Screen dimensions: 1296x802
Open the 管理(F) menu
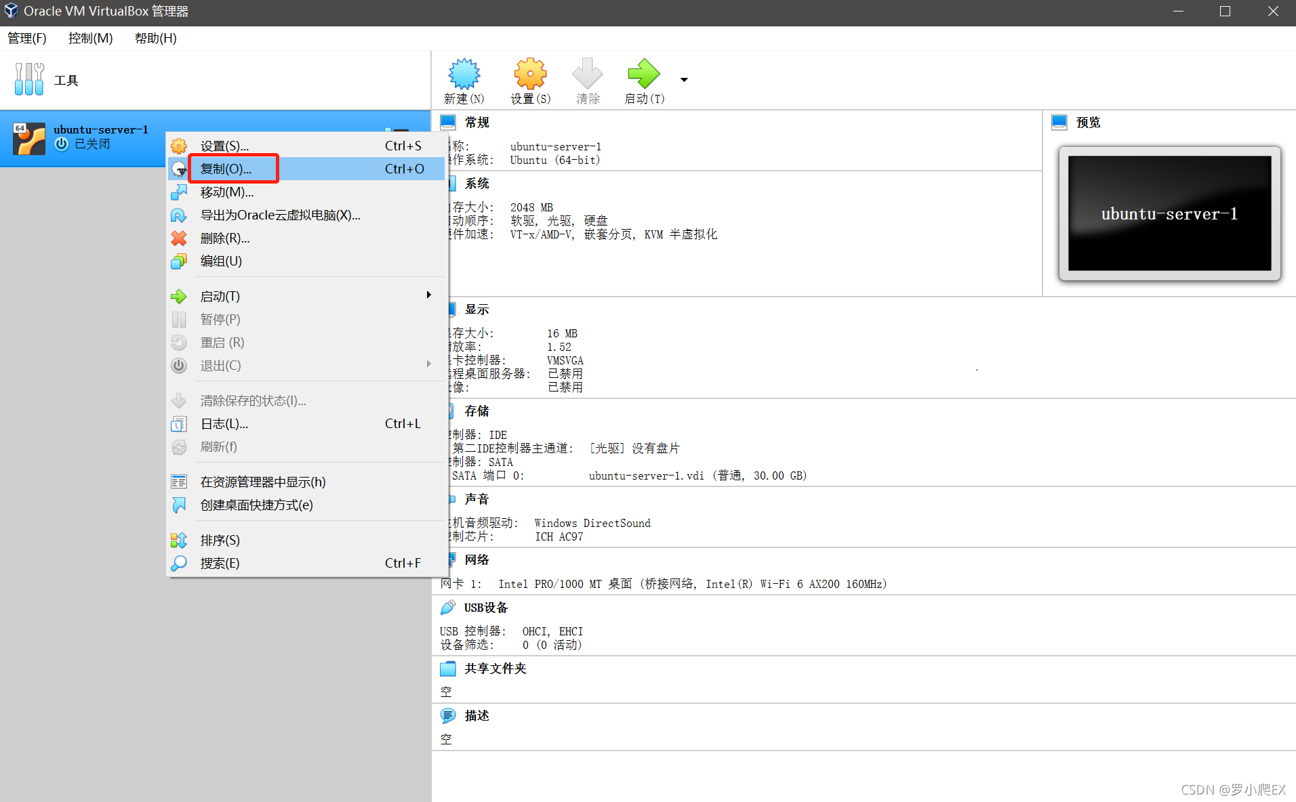pos(27,39)
